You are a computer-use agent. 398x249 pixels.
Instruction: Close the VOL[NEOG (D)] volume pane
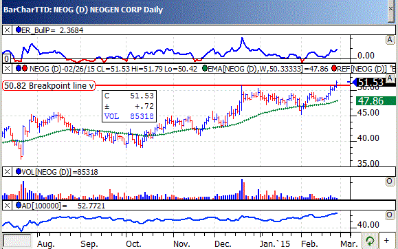tap(7, 172)
